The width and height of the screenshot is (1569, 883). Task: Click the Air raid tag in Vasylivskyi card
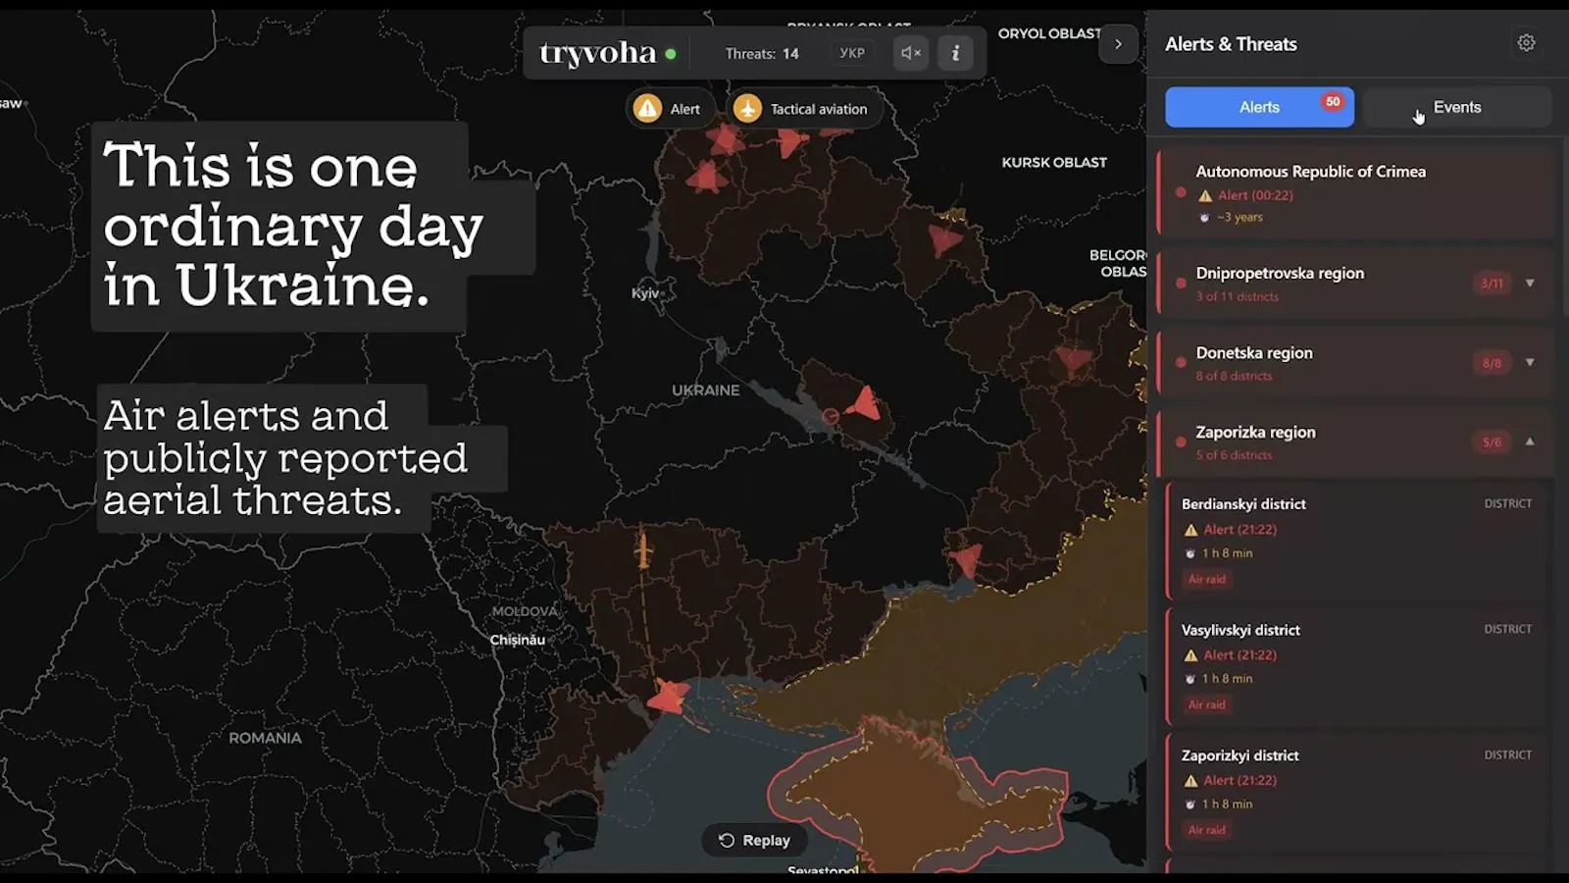click(1207, 704)
